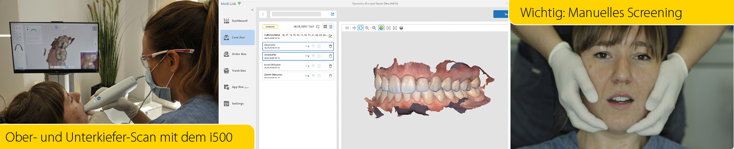Image resolution: width=734 pixels, height=149 pixels.
Task: Select the Pan tool in viewer toolbar
Action: 354,28
